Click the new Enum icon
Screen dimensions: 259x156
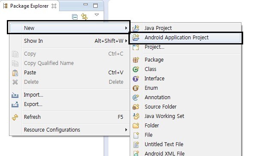[x=136, y=88]
